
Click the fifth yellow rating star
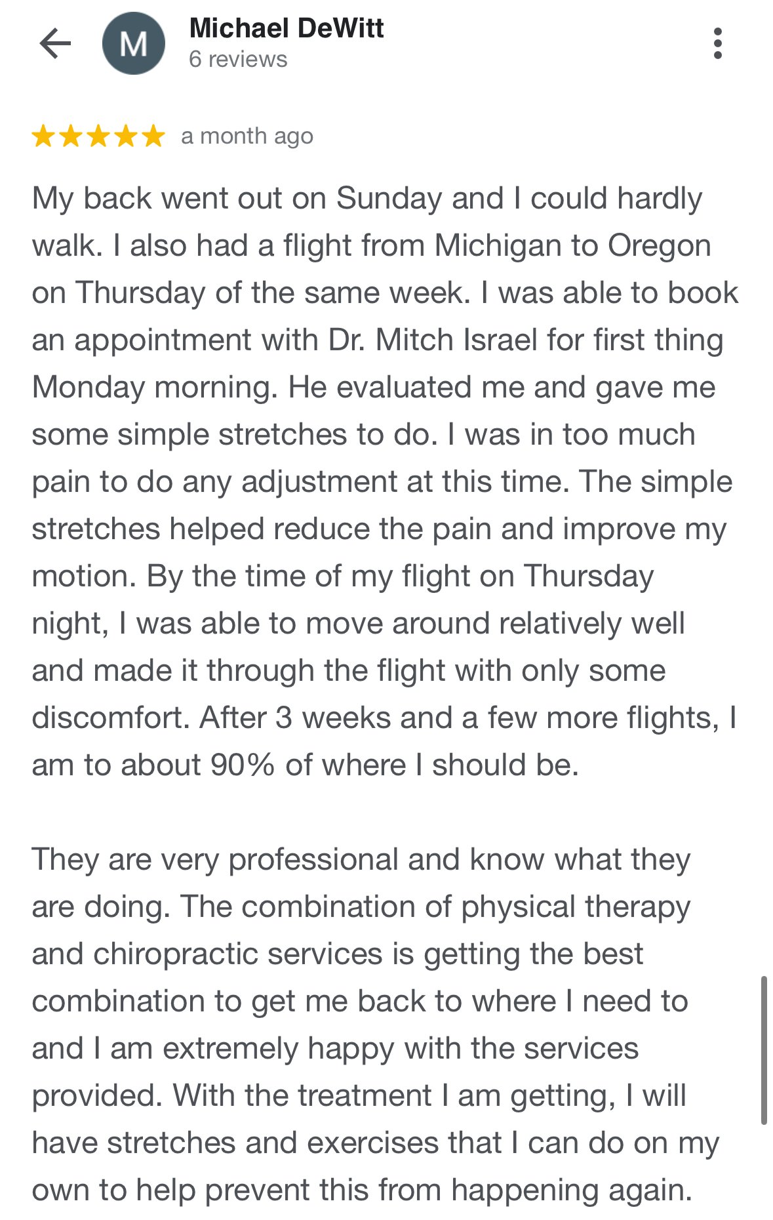pos(153,136)
